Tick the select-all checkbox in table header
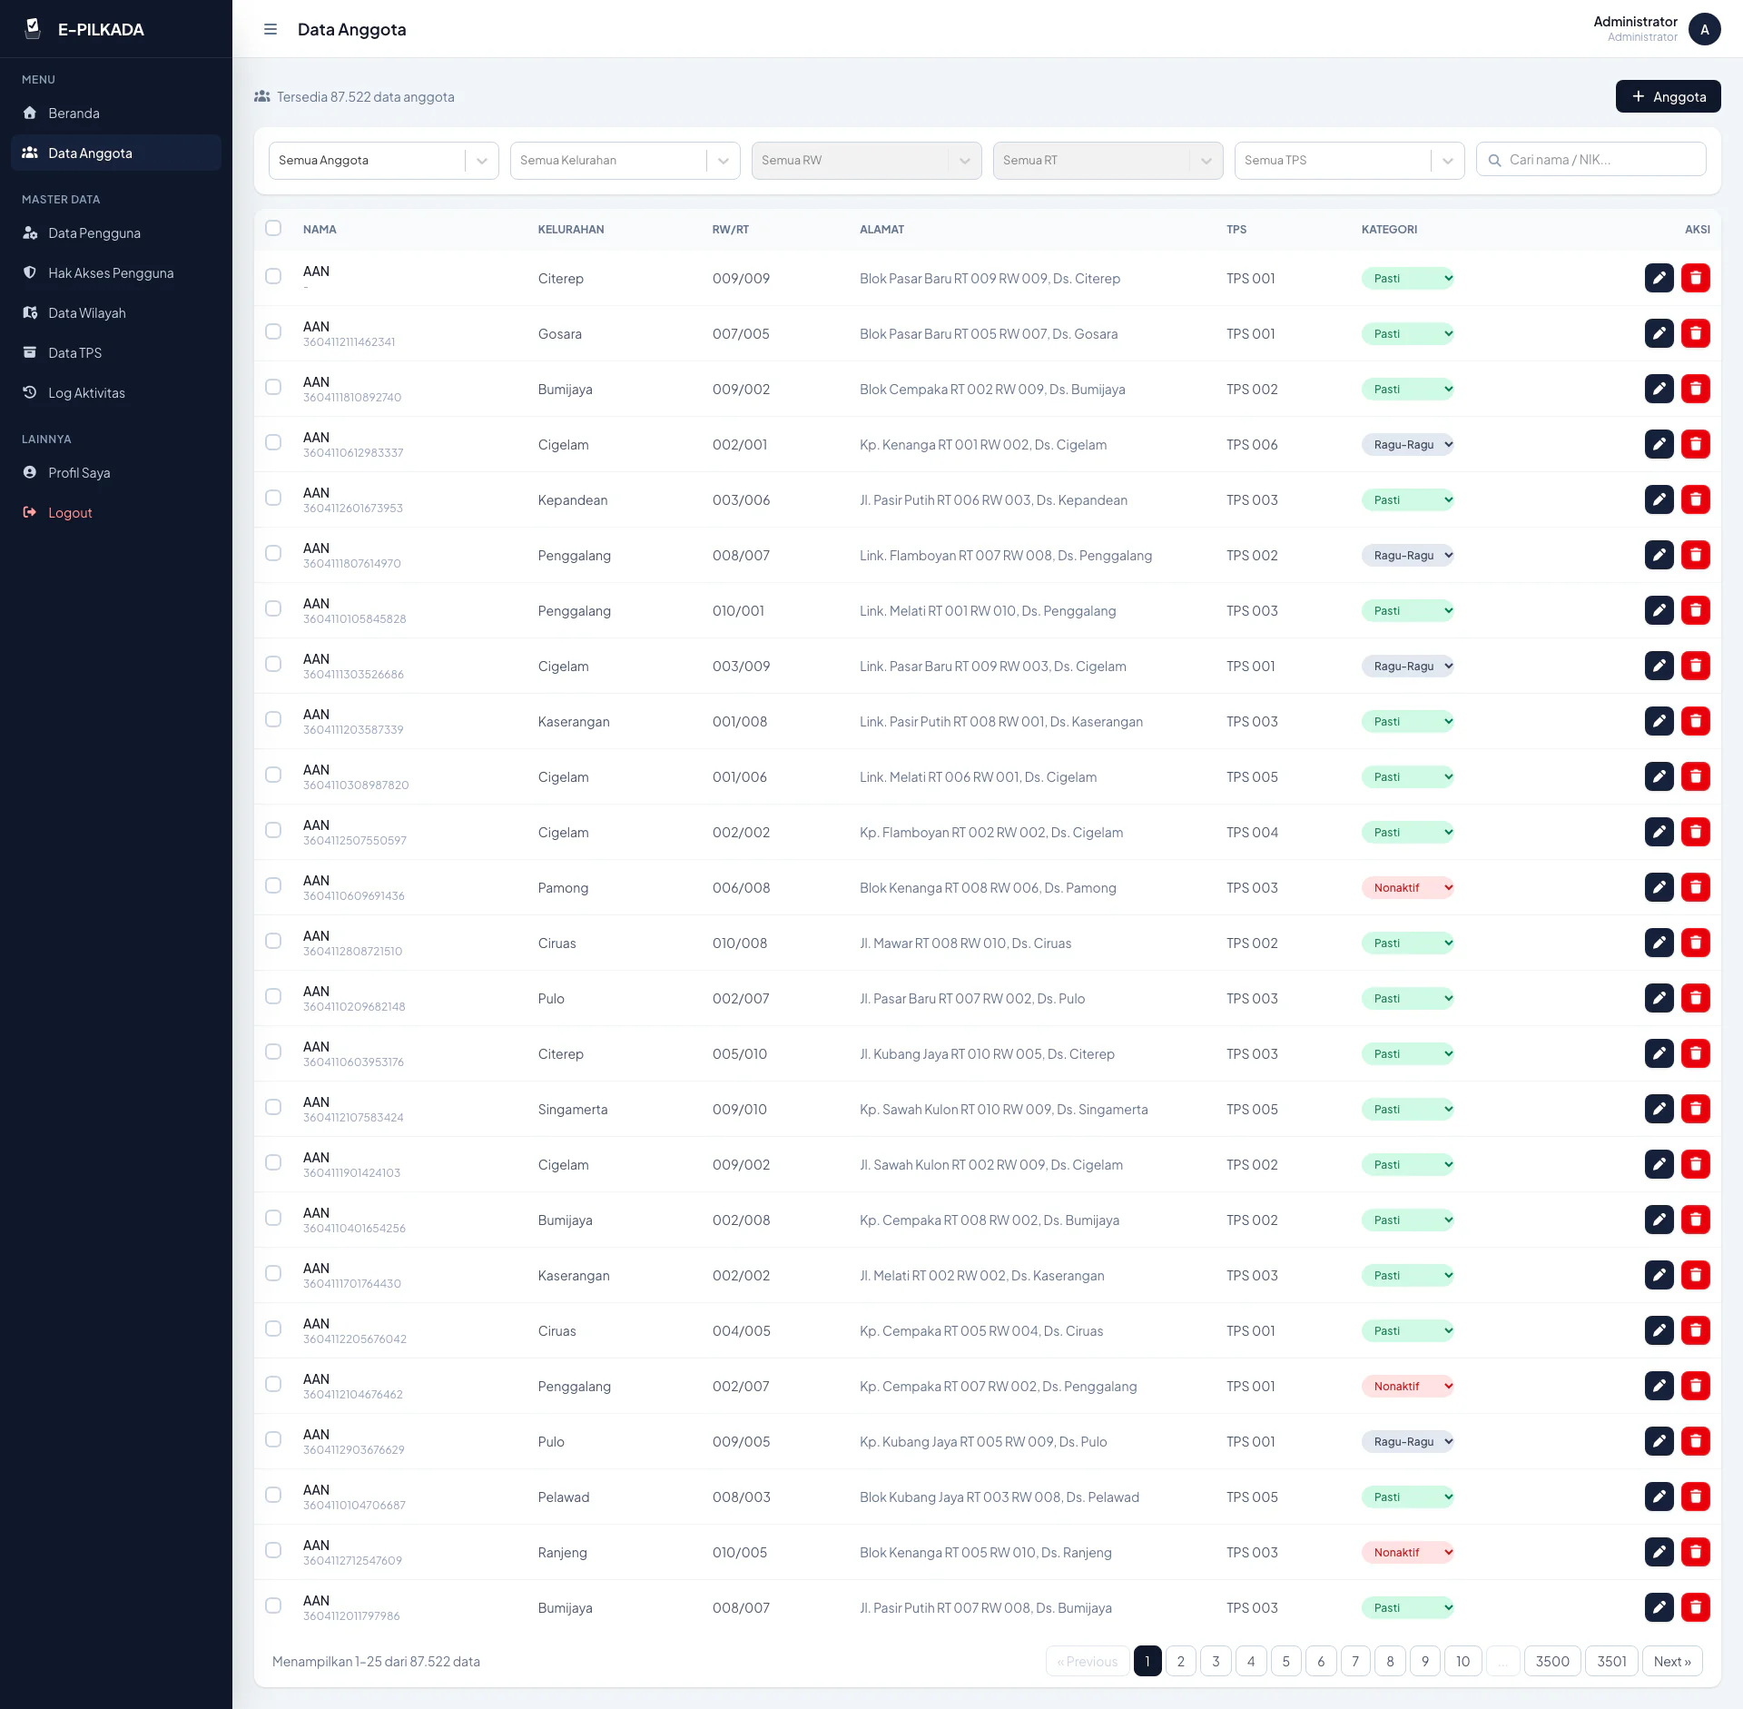The height and width of the screenshot is (1709, 1743). [x=273, y=228]
